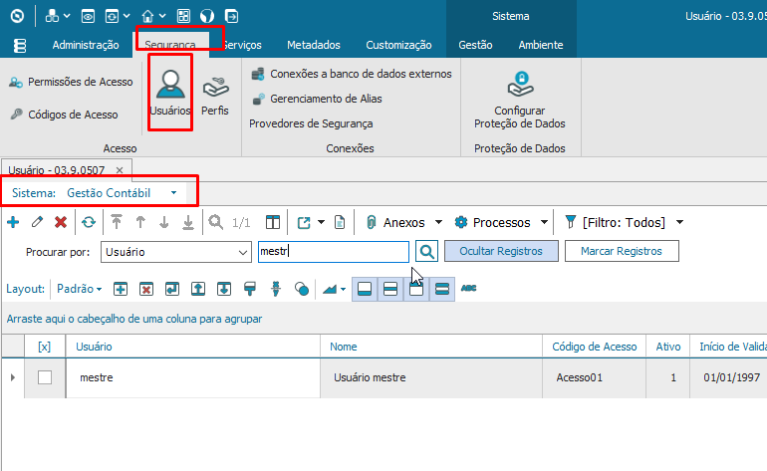This screenshot has width=767, height=471.
Task: Toggle the [x] select-all column header
Action: [44, 347]
